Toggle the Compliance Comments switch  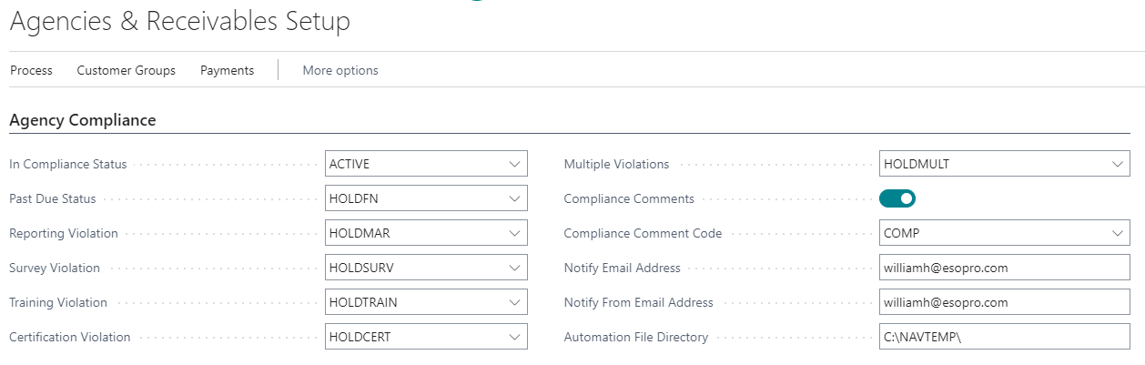(897, 198)
